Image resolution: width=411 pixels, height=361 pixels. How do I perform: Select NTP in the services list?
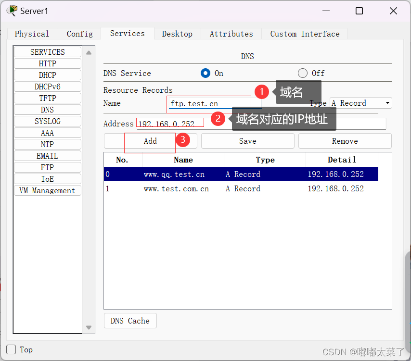click(x=48, y=144)
